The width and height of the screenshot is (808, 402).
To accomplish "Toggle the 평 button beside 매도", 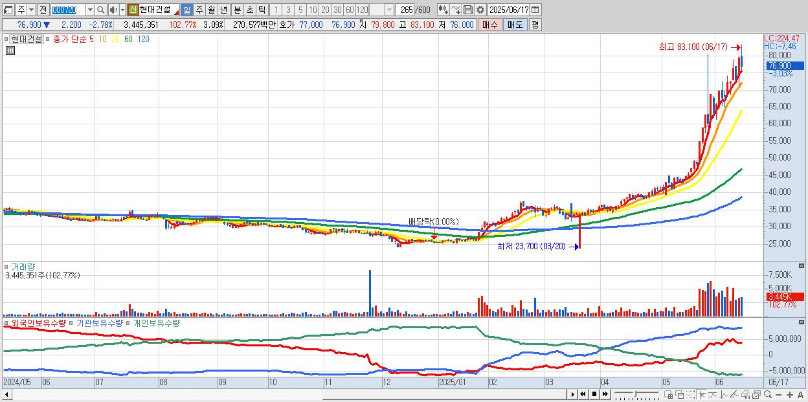I will (535, 24).
